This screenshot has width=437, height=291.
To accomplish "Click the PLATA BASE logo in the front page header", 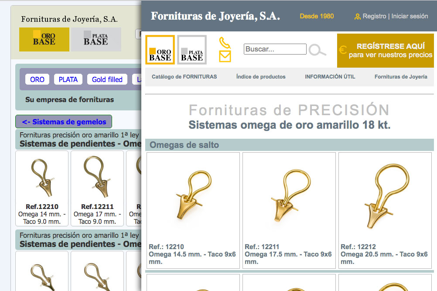I will 192,50.
